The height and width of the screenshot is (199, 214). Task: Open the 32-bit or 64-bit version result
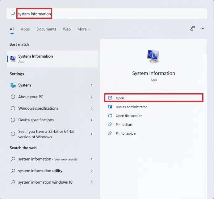52,134
